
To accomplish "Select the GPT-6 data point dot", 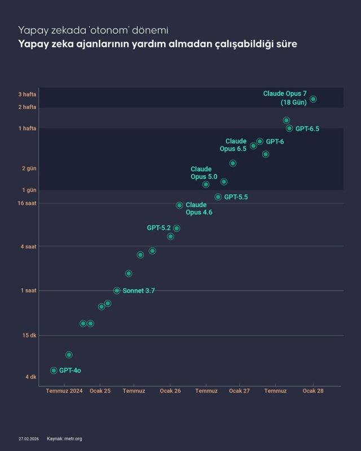I will click(x=259, y=142).
